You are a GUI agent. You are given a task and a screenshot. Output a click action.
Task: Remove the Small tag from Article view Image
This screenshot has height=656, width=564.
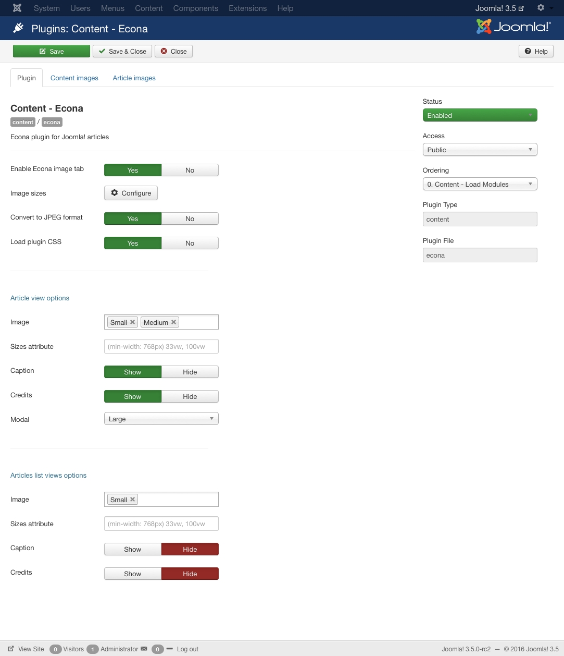(x=133, y=322)
